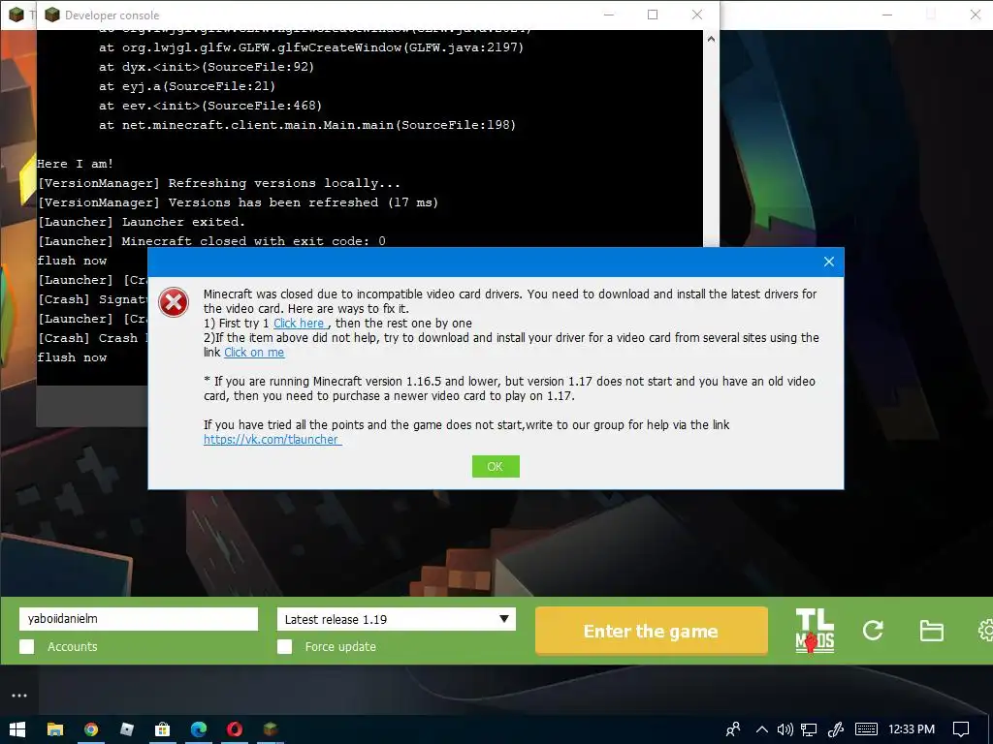Click 'Launcher exited.' console line
This screenshot has width=993, height=744.
(x=142, y=222)
